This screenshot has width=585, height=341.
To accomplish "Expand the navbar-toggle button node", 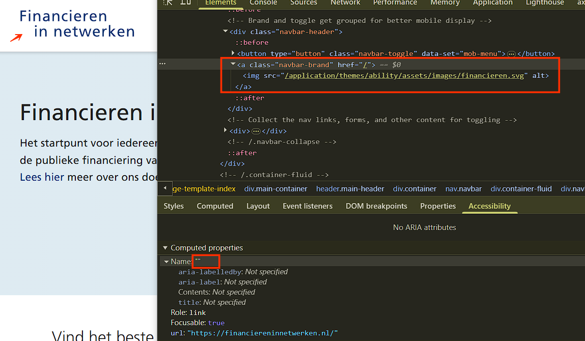I will 233,53.
